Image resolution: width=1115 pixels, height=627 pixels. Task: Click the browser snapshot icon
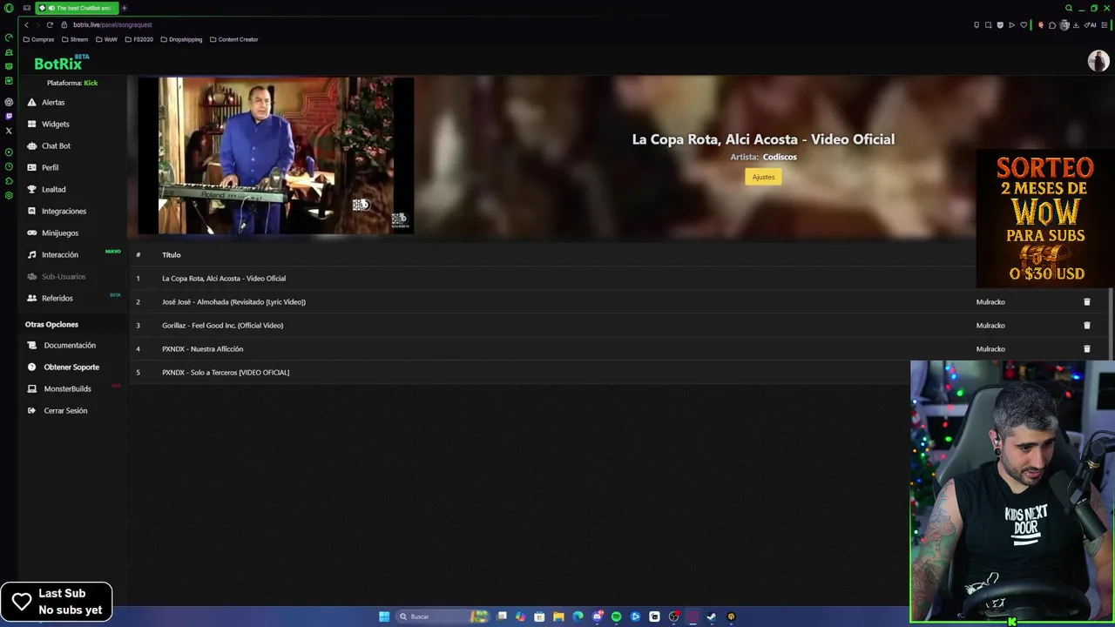point(988,24)
